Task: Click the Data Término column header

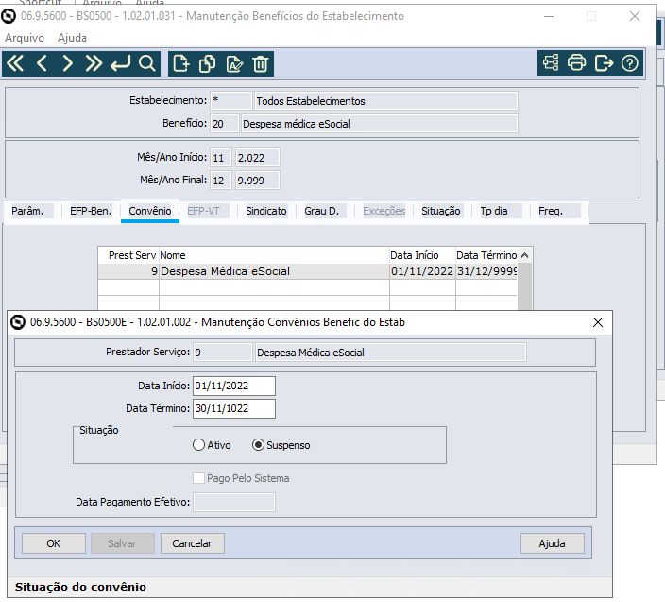Action: [486, 255]
